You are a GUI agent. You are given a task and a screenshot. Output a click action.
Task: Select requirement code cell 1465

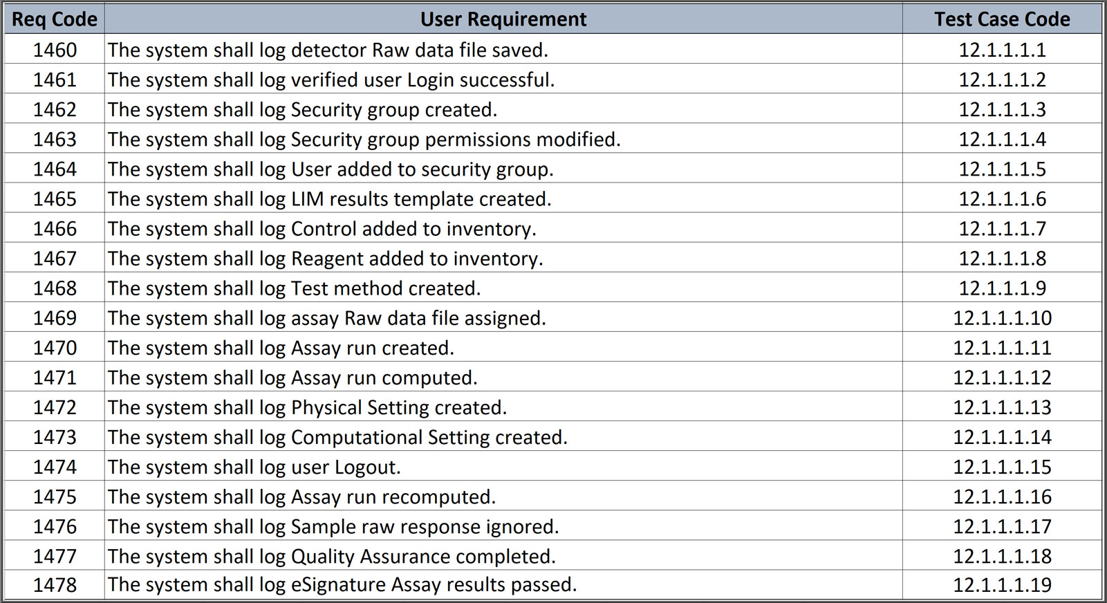(x=55, y=198)
